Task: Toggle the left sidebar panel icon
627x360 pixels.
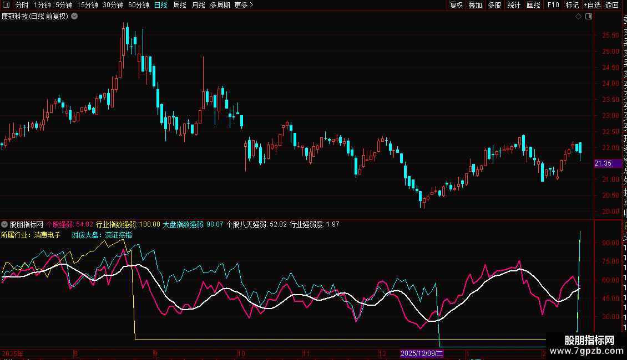Action: tap(7, 5)
